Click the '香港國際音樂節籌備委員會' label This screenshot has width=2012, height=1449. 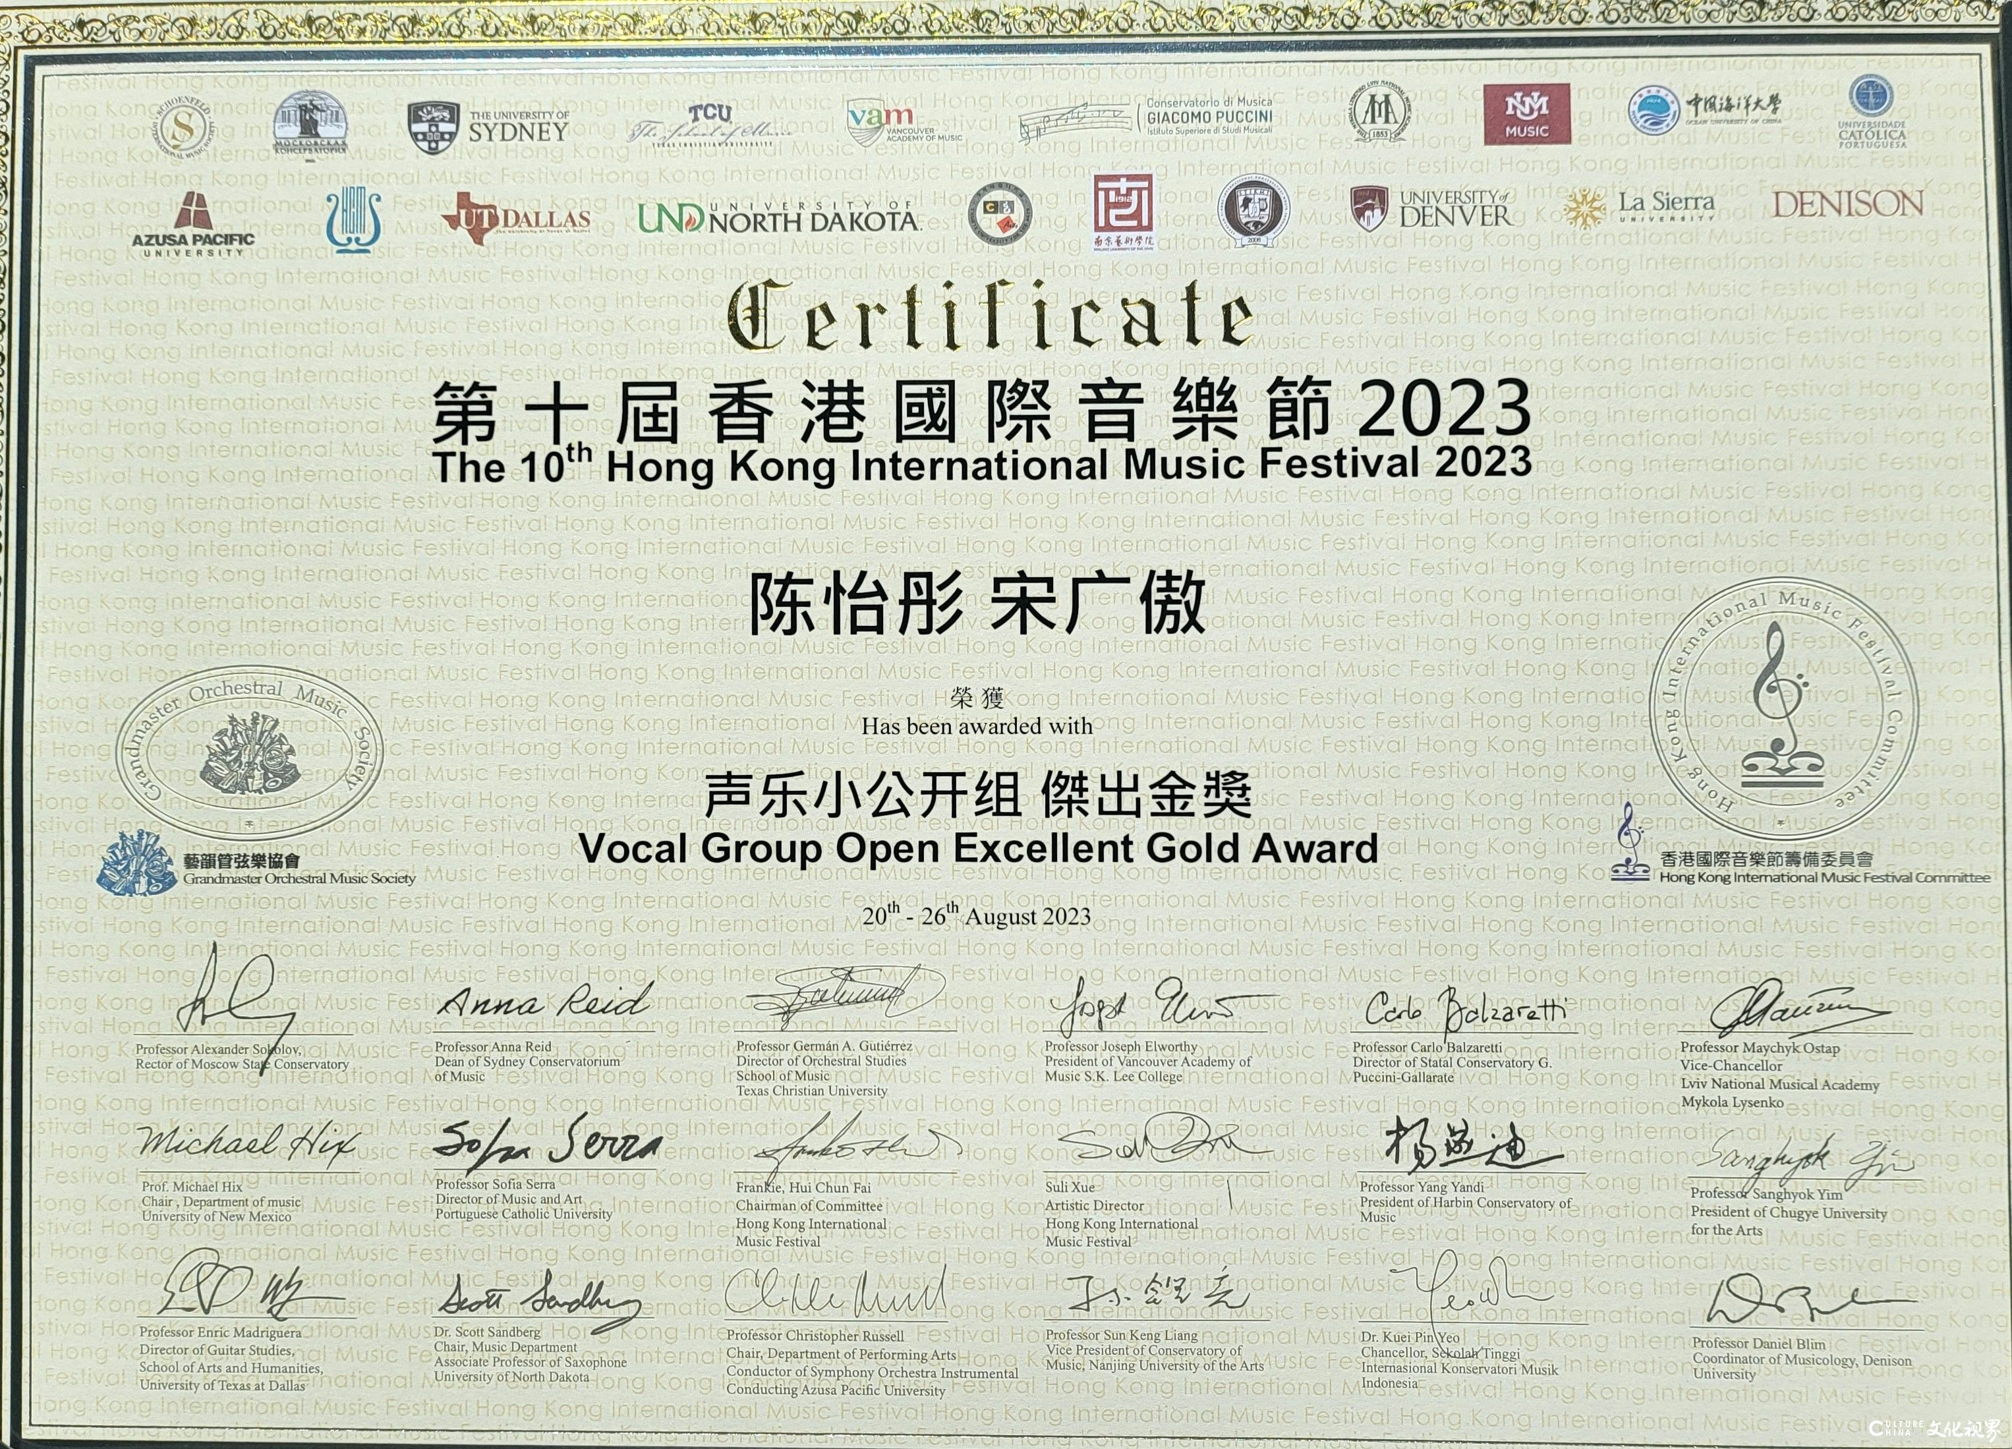point(1767,859)
